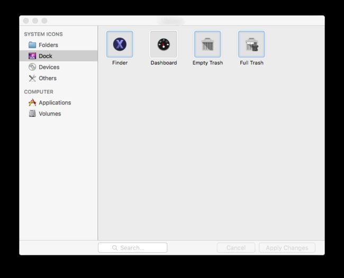Click the Finder label text

[x=120, y=63]
